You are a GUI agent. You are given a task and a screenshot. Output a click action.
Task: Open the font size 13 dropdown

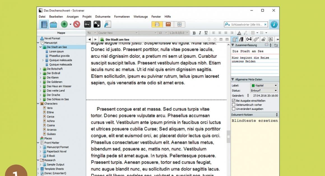pos(163,33)
